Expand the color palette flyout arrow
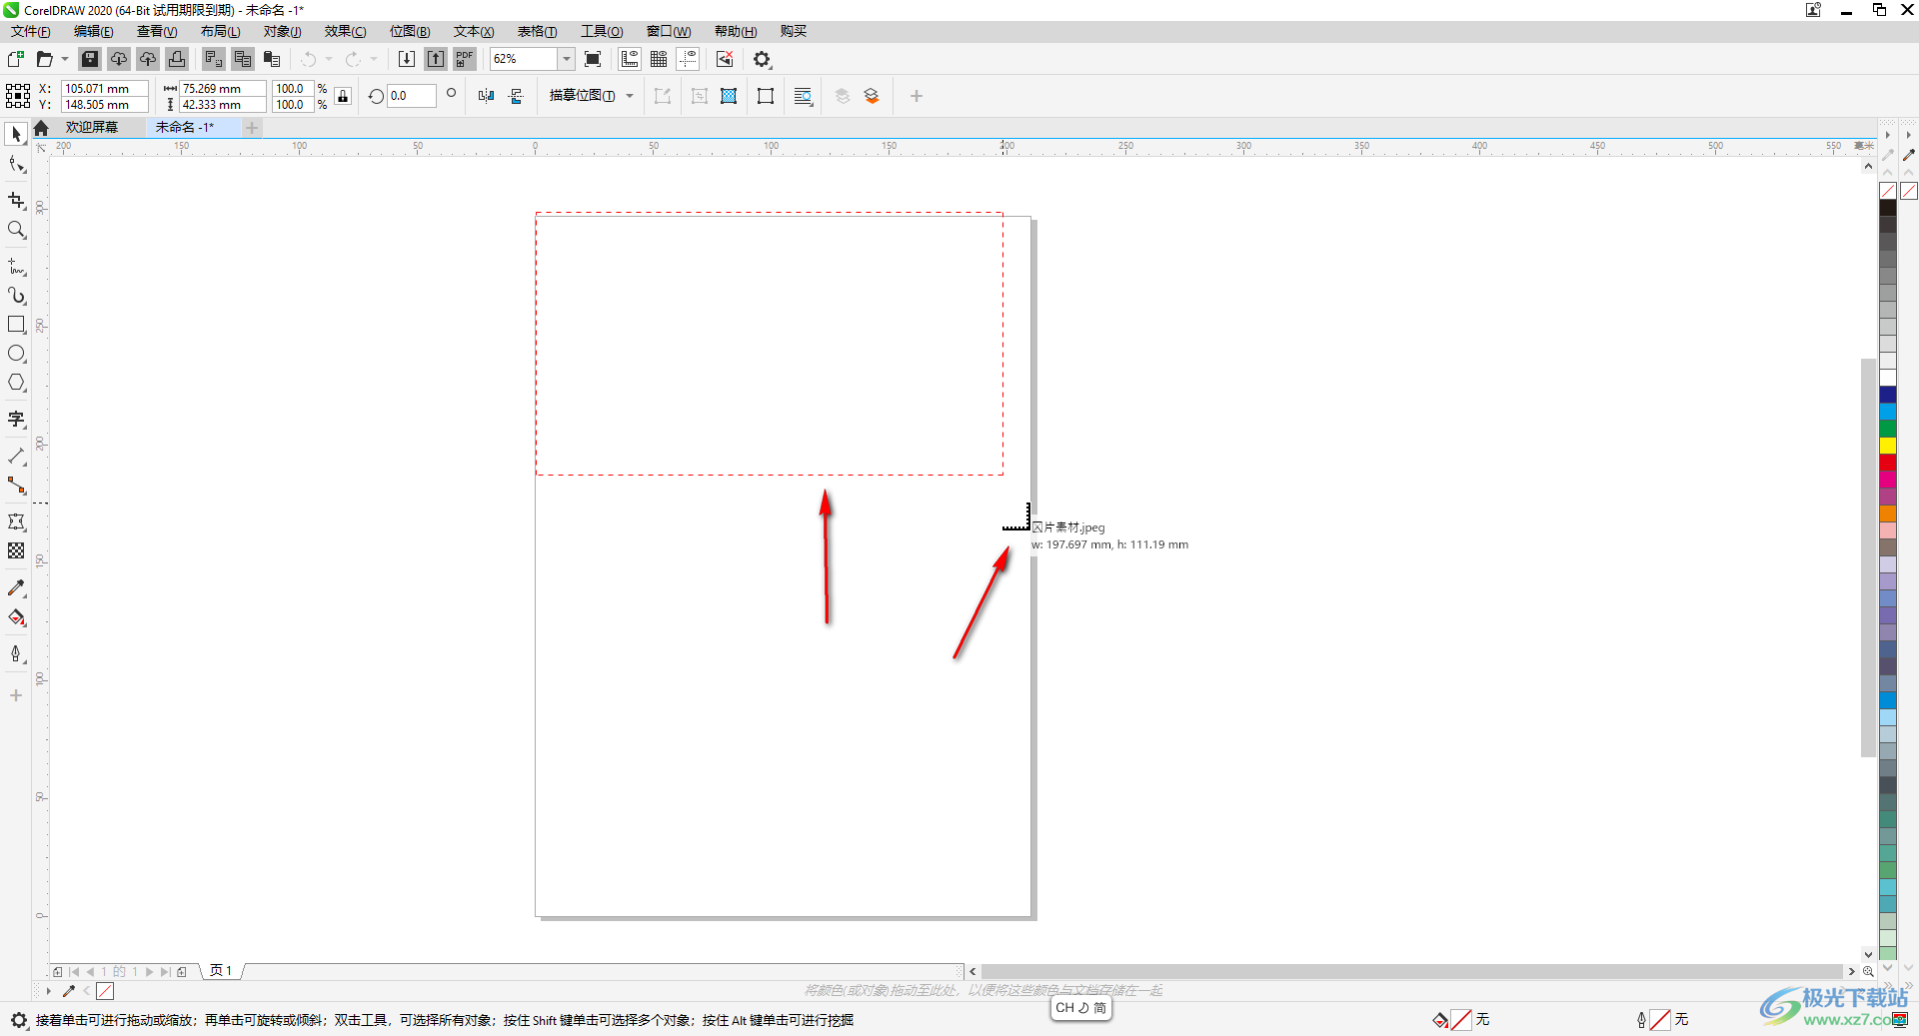This screenshot has width=1919, height=1036. [x=1887, y=134]
